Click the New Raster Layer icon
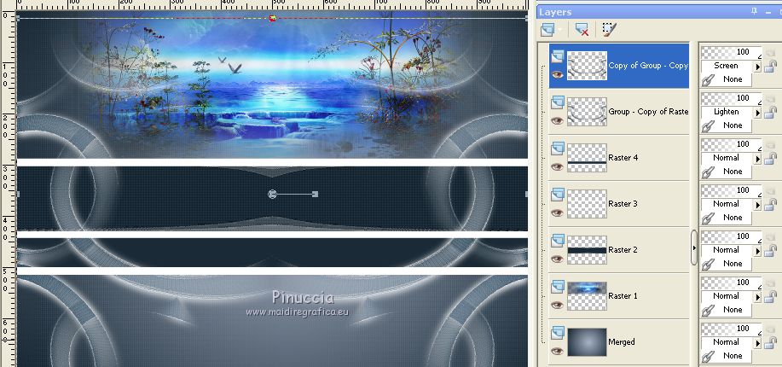 click(x=547, y=30)
